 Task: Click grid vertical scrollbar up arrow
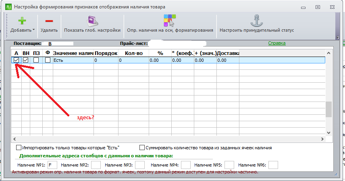(x=328, y=53)
